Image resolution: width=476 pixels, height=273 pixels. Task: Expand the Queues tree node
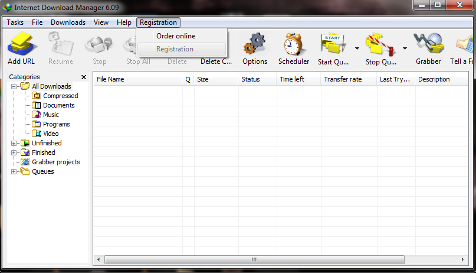tap(14, 171)
